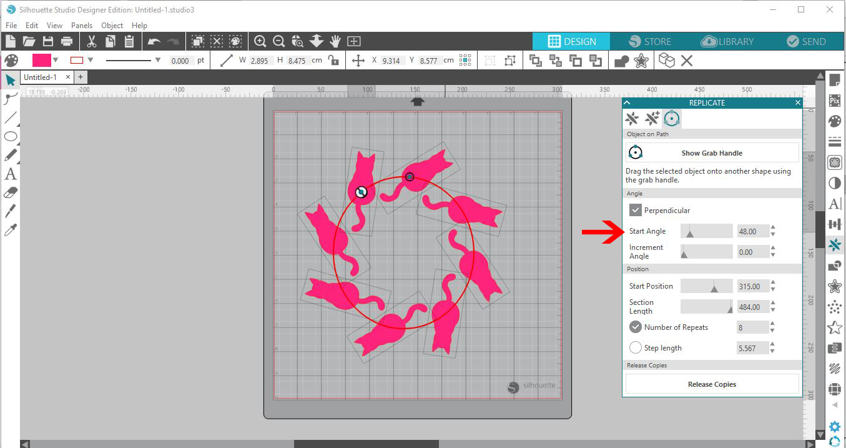Select the Eyedropper tool
This screenshot has height=448, width=846.
point(11,230)
